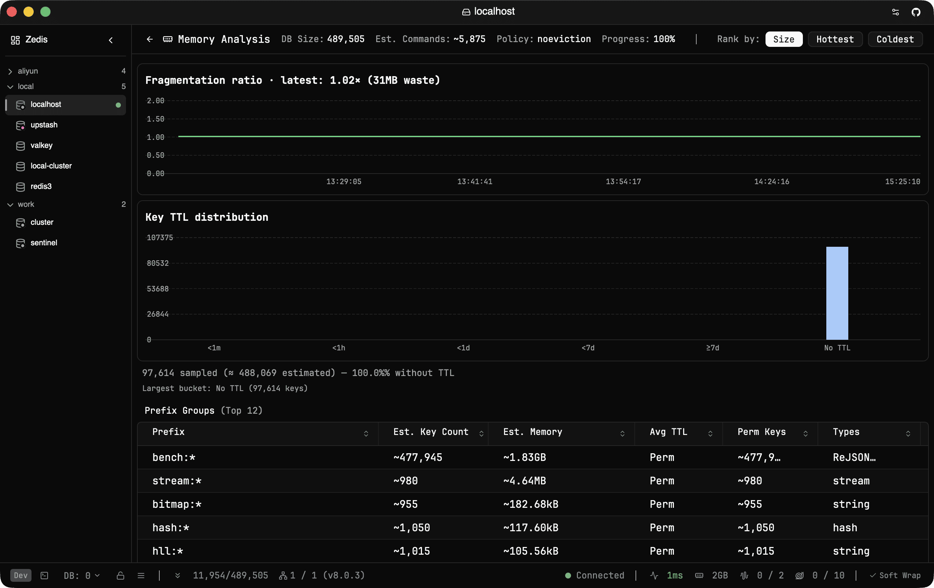
Task: Toggle the Dev badge in status bar
Action: click(x=21, y=576)
